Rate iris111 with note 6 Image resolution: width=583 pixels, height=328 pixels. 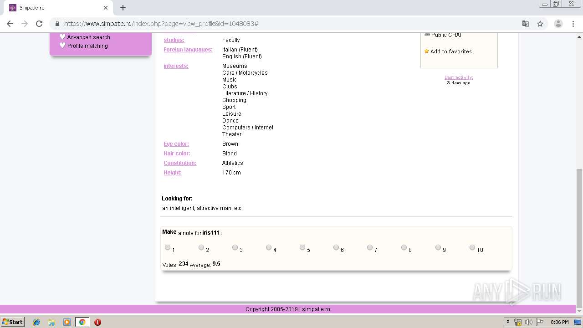(x=336, y=247)
